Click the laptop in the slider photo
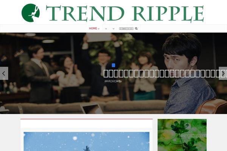The height and width of the screenshot is (151, 227). pyautogui.click(x=92, y=108)
